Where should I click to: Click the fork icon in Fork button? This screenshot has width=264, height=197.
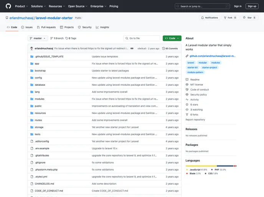tap(225, 18)
